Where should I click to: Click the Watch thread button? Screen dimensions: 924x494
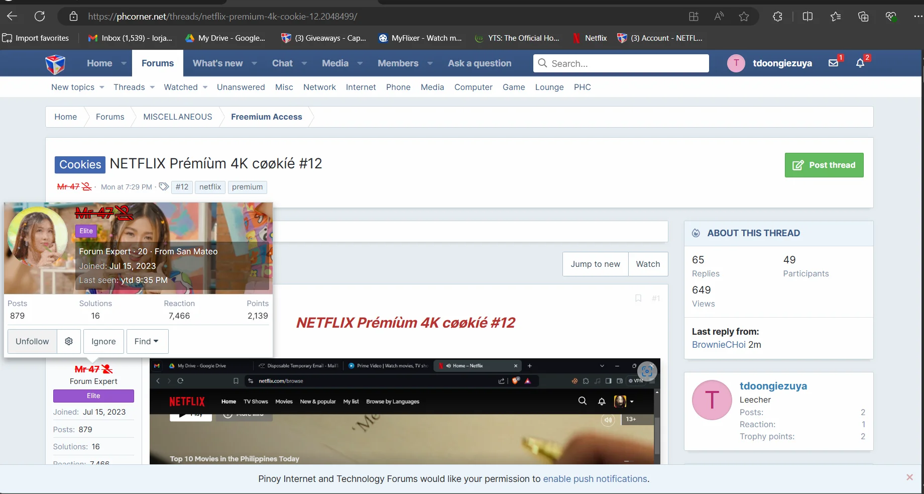pyautogui.click(x=648, y=264)
